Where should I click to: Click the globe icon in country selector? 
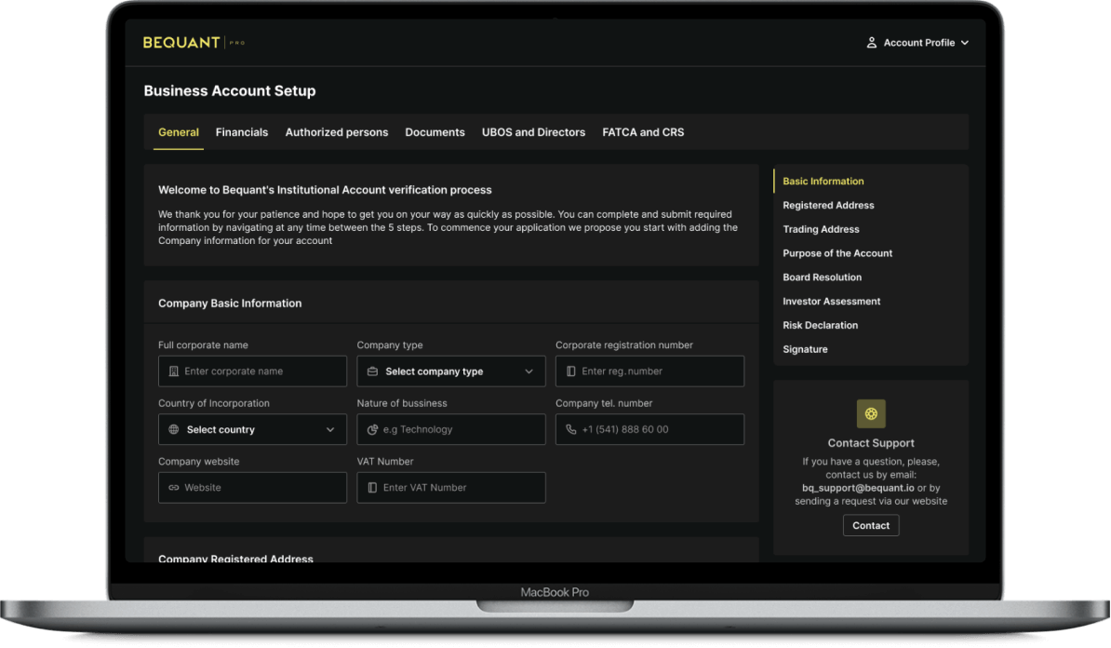point(174,430)
